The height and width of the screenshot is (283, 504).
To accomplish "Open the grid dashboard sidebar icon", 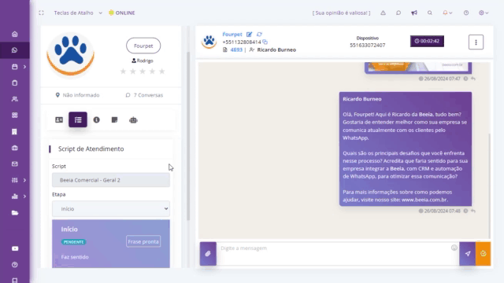I will (15, 116).
